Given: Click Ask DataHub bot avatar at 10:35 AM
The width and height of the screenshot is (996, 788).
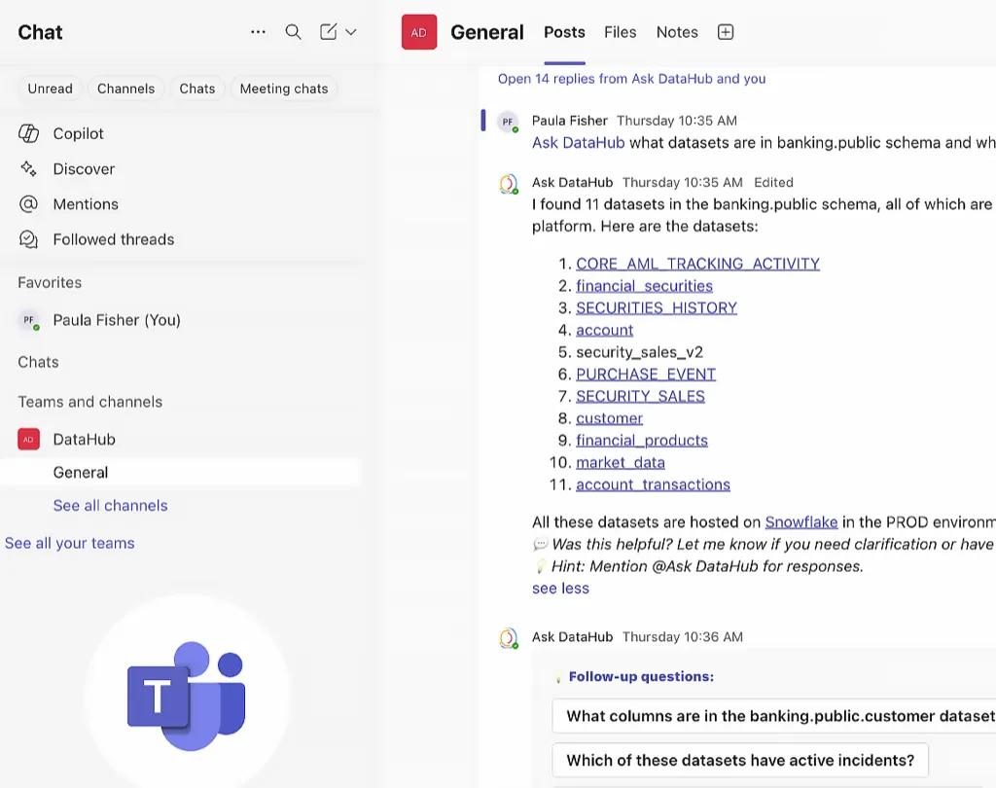Looking at the screenshot, I should 508,184.
